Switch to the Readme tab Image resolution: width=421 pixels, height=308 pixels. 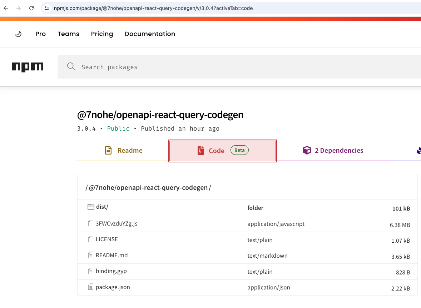coord(123,150)
